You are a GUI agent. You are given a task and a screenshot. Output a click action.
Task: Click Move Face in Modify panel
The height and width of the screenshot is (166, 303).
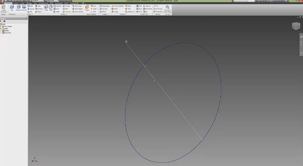click(x=77, y=6)
